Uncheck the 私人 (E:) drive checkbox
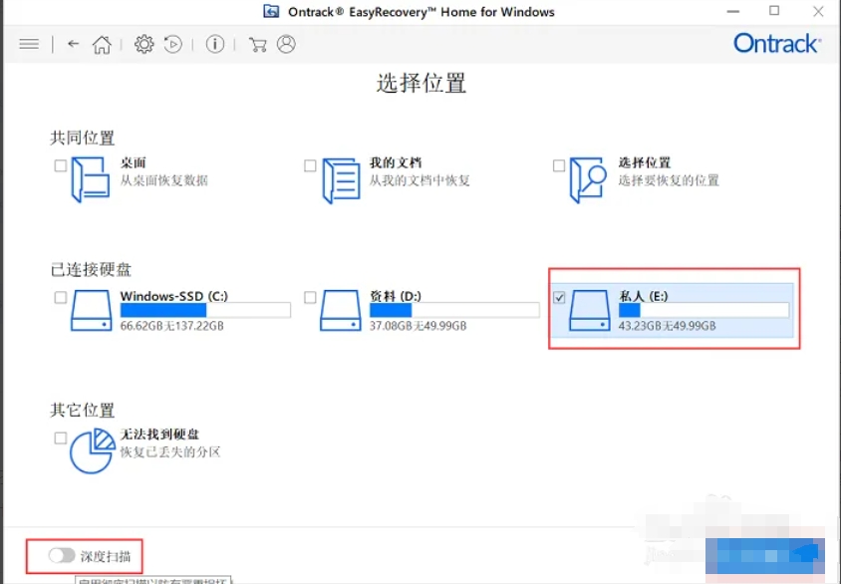Image resolution: width=841 pixels, height=584 pixels. [x=559, y=297]
